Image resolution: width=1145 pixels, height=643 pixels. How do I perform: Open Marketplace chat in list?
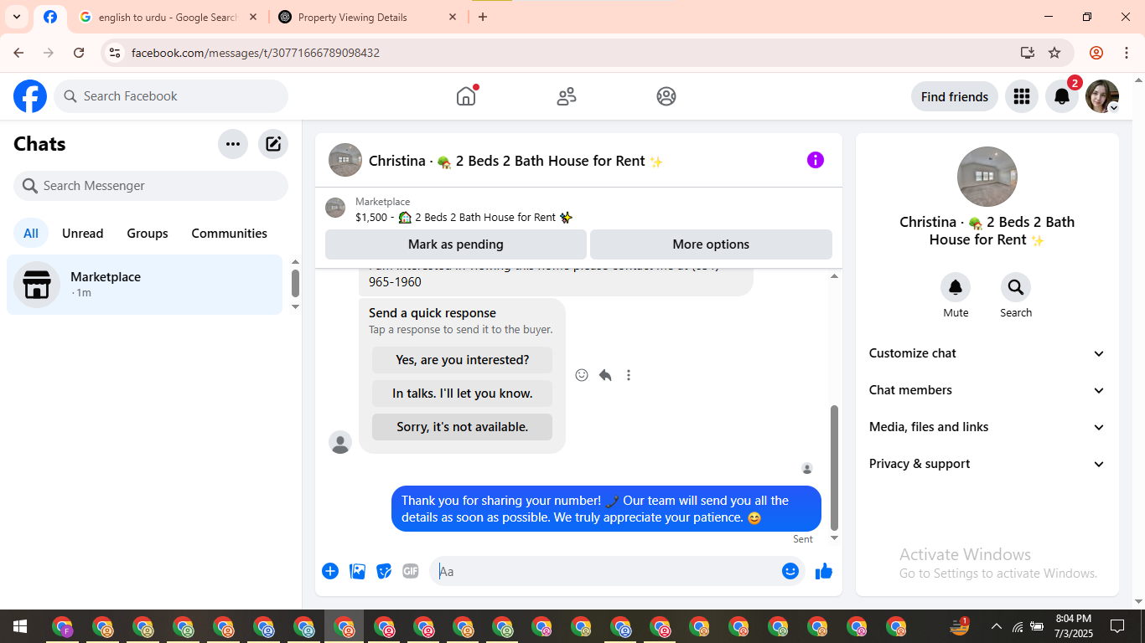click(x=145, y=285)
